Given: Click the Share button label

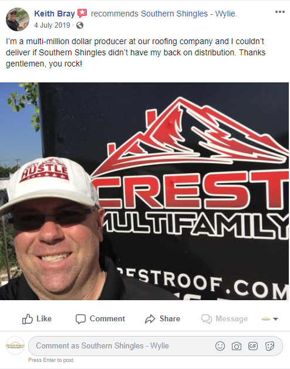Looking at the screenshot, I should coord(170,318).
